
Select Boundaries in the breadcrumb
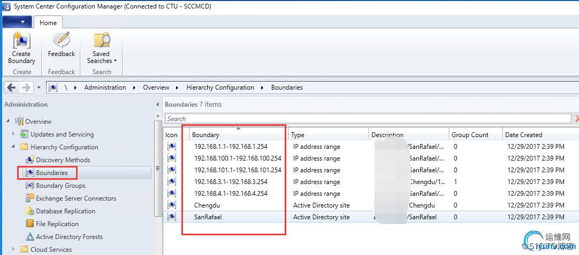[x=287, y=87]
